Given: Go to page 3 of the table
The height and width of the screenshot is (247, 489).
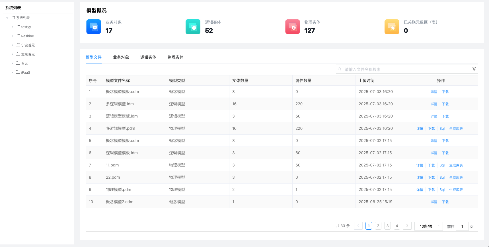Looking at the screenshot, I should pyautogui.click(x=387, y=226).
